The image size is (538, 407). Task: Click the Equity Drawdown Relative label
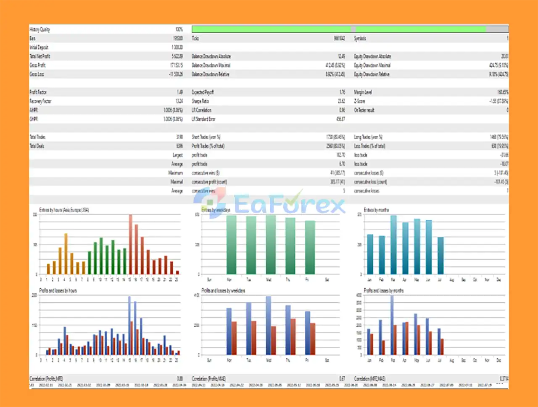372,74
